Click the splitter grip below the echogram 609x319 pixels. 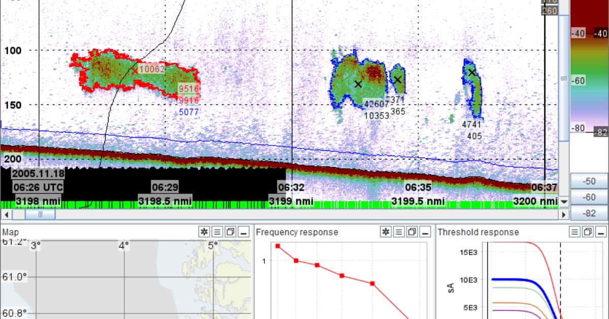[40, 214]
